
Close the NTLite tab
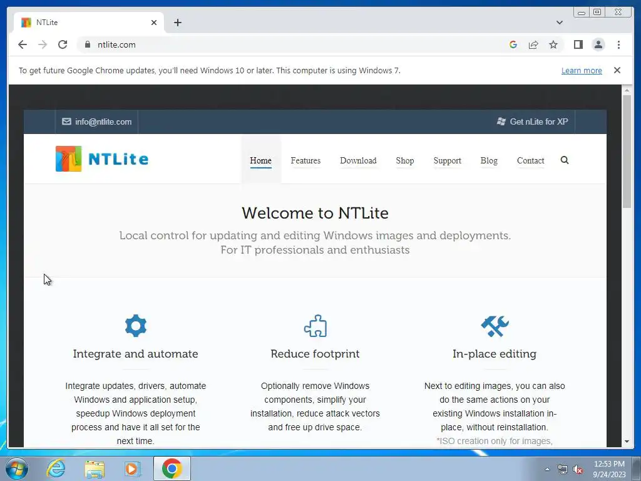click(154, 23)
